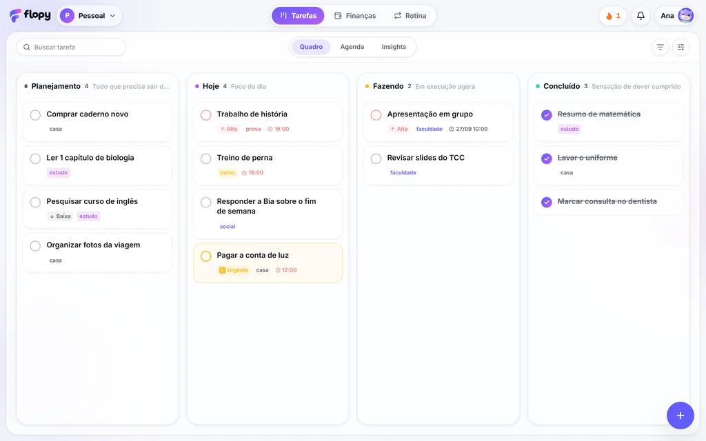Click the search magnifier icon
This screenshot has width=706, height=441.
tap(27, 48)
